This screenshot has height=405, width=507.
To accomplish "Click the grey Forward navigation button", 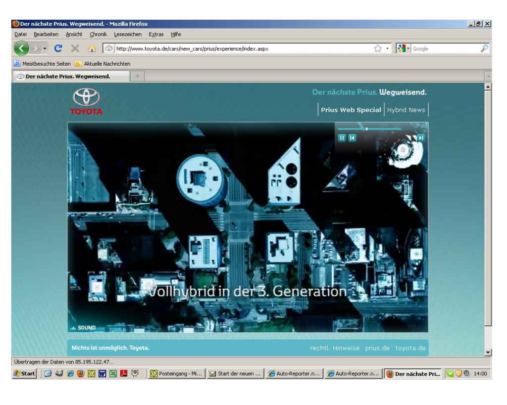I will (36, 48).
